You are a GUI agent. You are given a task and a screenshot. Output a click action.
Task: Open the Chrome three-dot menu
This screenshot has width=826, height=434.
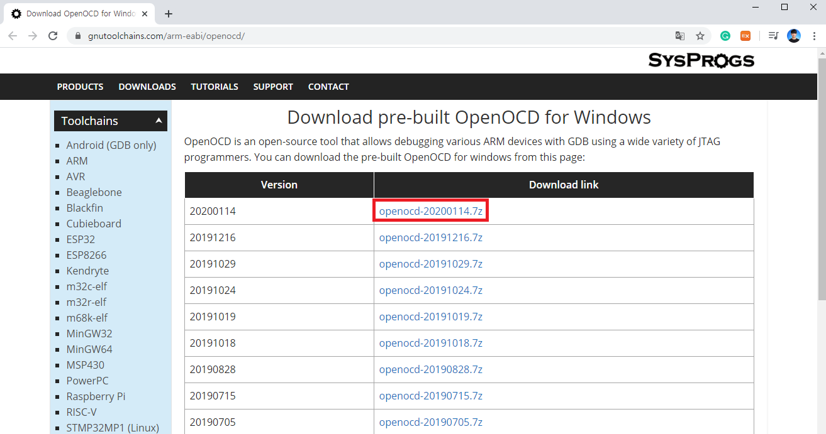[813, 36]
